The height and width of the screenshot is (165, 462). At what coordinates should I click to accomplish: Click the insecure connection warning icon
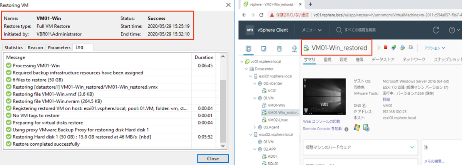click(x=273, y=15)
